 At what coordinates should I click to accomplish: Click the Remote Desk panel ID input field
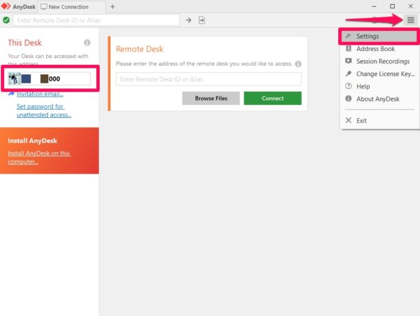coord(209,79)
